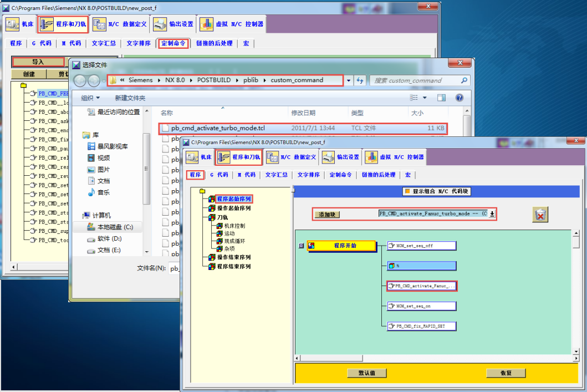Open 虚拟 N/C 控制器 tab in back window
Image resolution: width=587 pixels, height=392 pixels.
coord(232,24)
